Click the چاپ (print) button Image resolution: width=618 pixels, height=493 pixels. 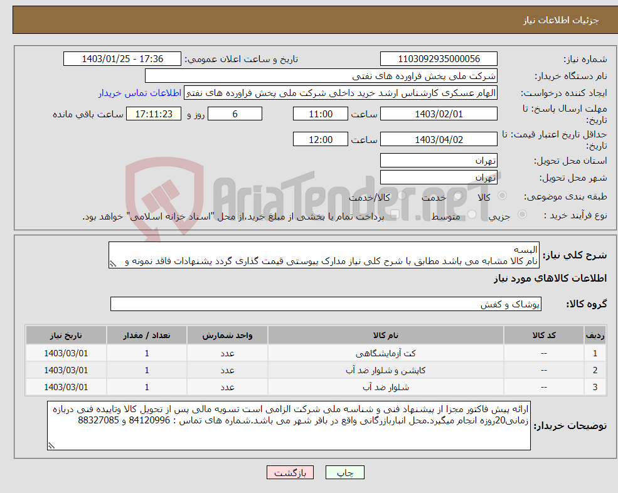click(345, 472)
